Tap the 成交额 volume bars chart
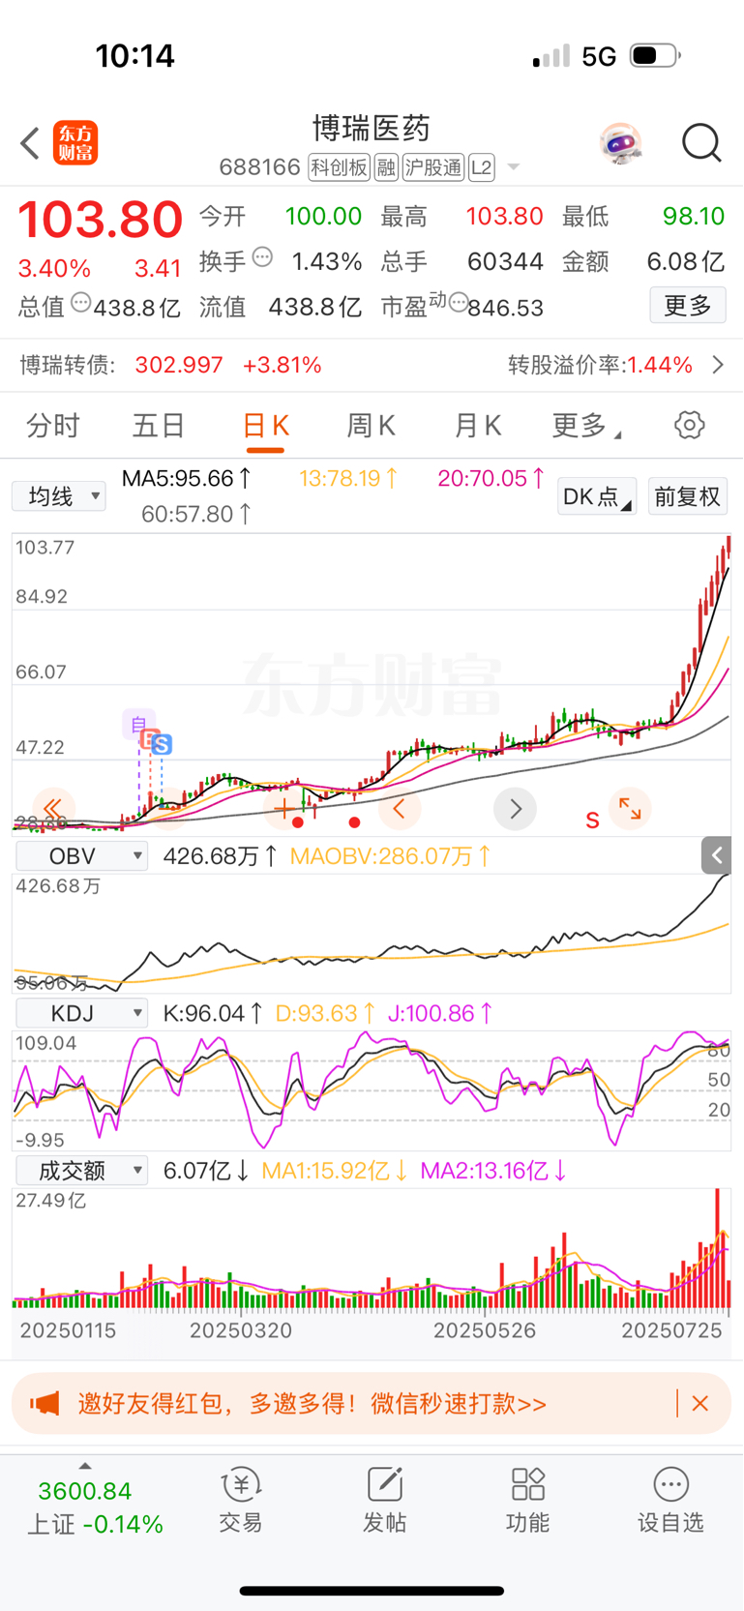 click(x=372, y=1248)
